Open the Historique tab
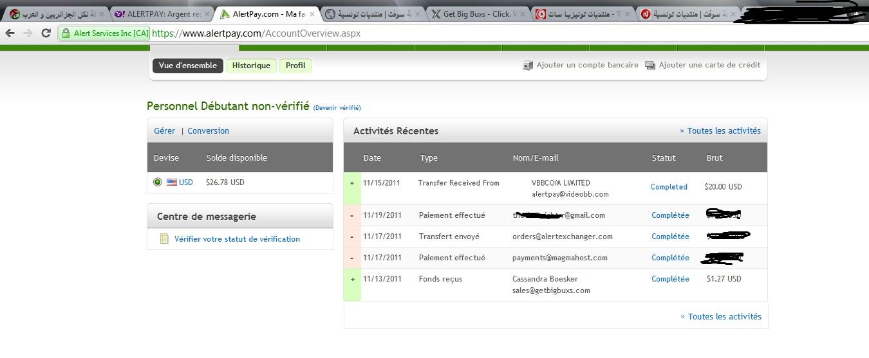 pos(251,66)
